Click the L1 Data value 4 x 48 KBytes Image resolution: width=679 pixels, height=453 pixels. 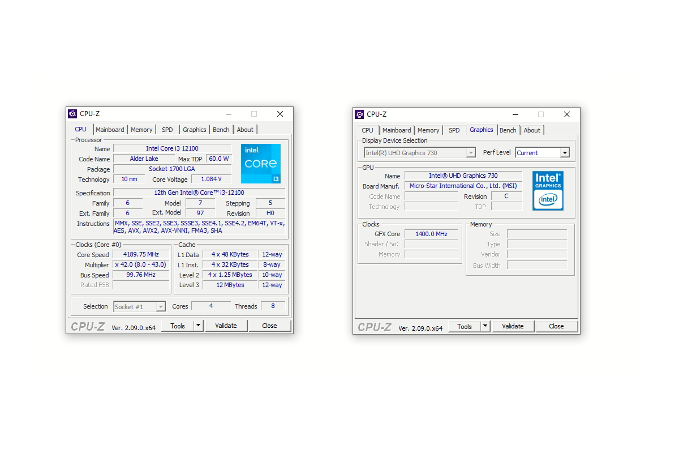tap(230, 254)
